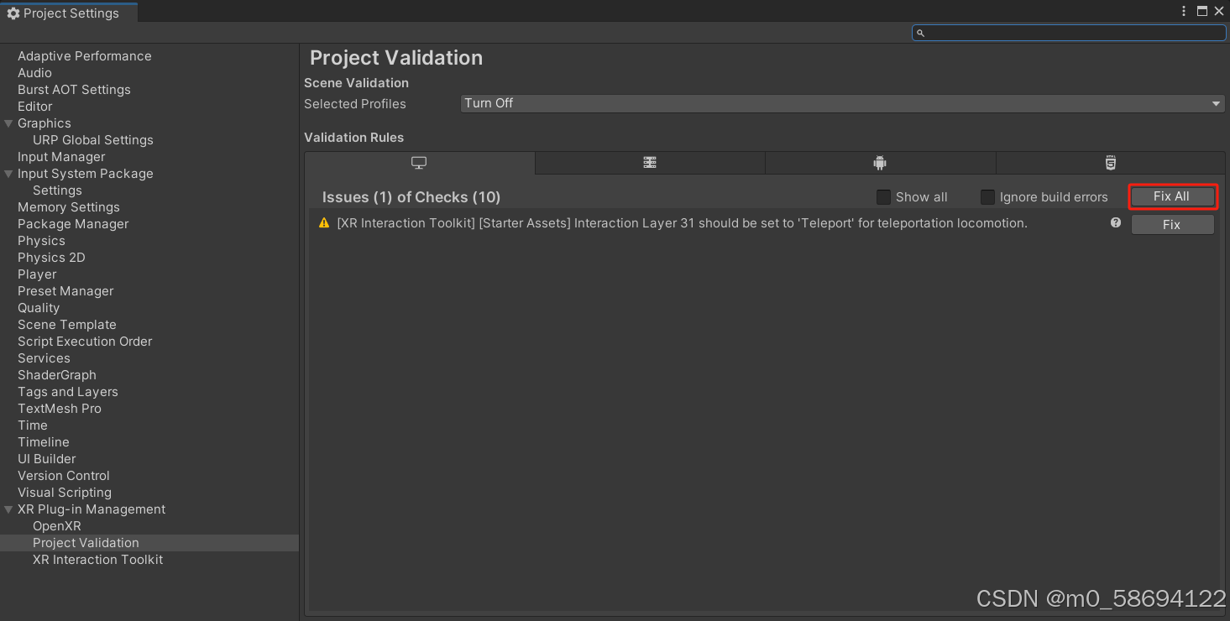The height and width of the screenshot is (621, 1230).
Task: Enable Ignore build errors
Action: click(987, 196)
